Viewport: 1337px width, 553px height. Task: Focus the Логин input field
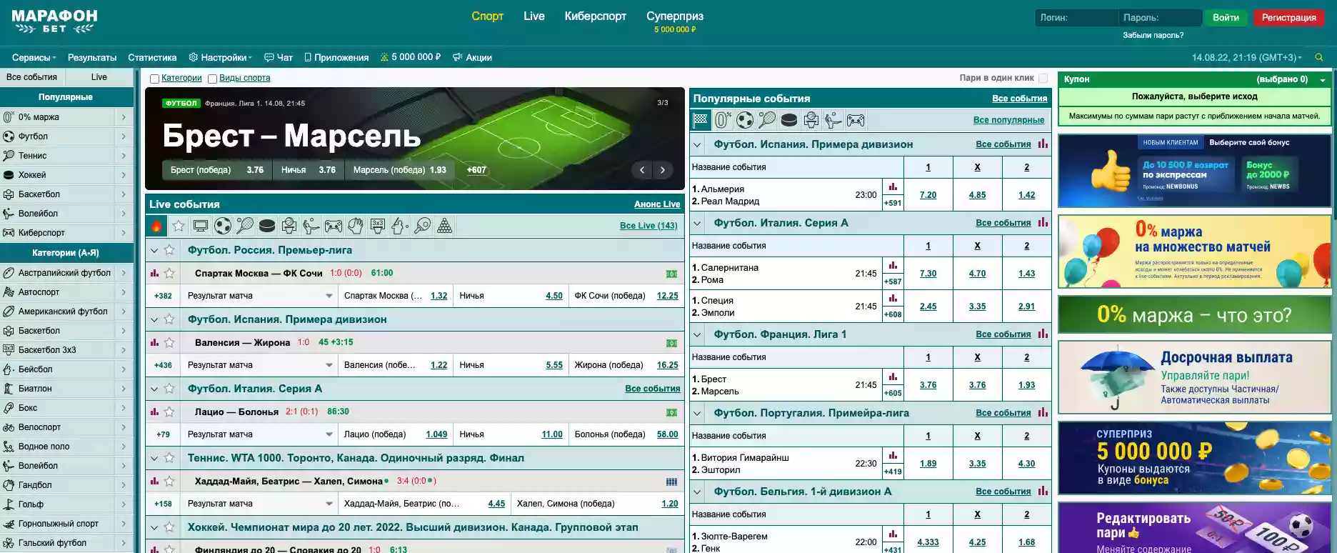pyautogui.click(x=1076, y=18)
